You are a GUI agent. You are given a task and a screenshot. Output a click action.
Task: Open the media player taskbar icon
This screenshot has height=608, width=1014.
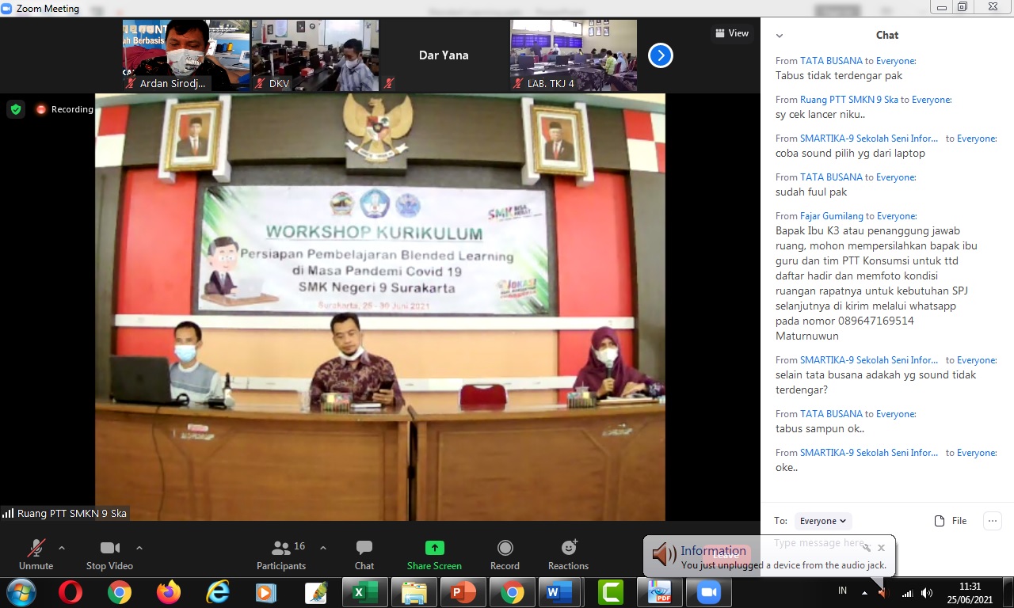coord(266,592)
